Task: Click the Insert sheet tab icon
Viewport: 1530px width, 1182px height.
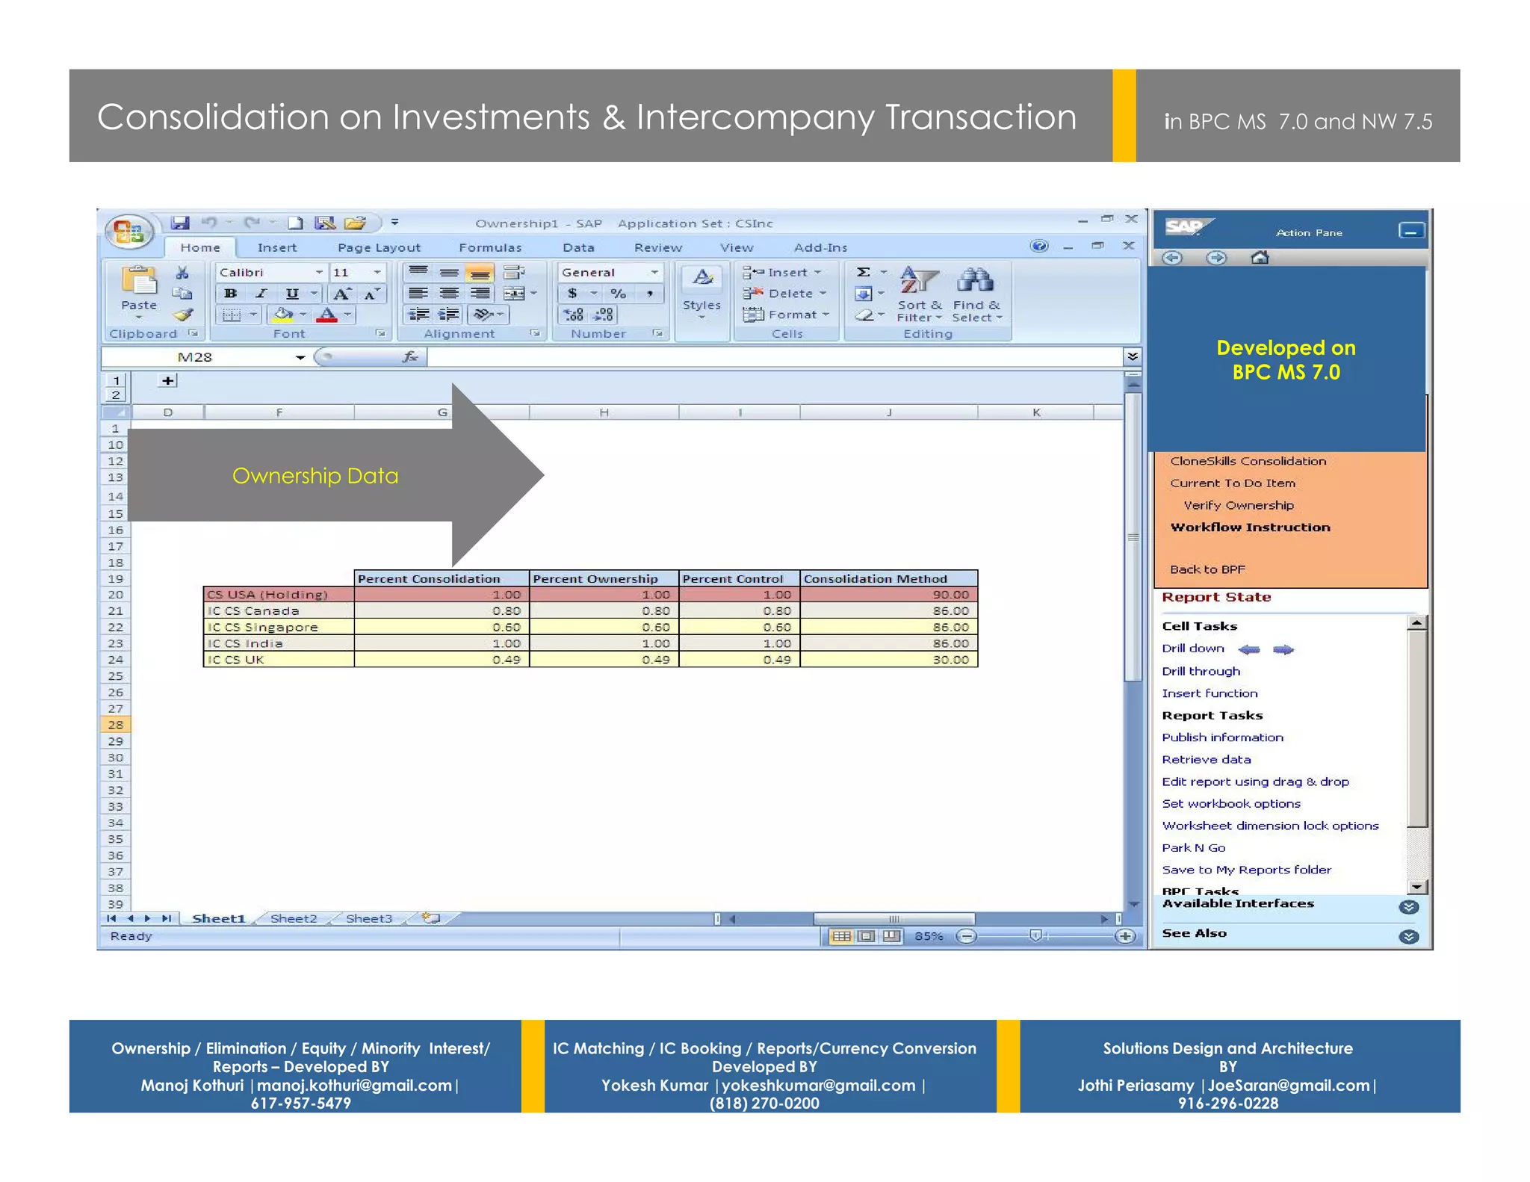Action: tap(431, 918)
